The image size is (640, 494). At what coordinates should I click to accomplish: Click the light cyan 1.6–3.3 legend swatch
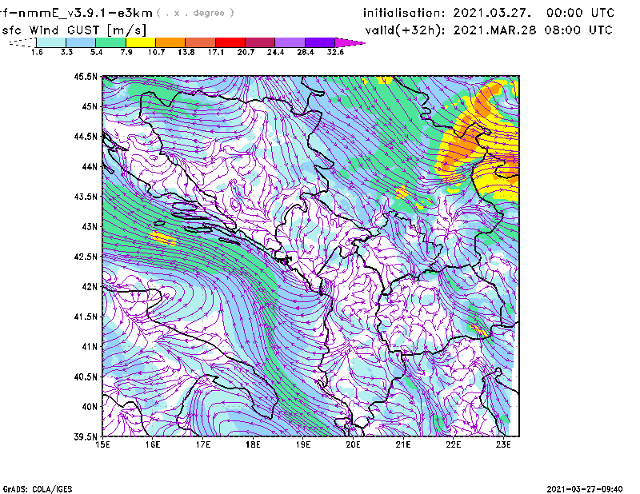coord(51,42)
